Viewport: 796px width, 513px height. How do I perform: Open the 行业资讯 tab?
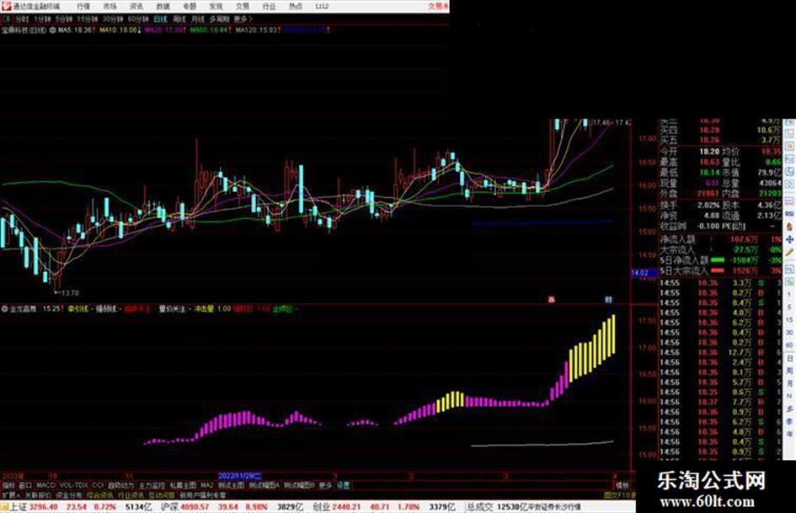131,495
